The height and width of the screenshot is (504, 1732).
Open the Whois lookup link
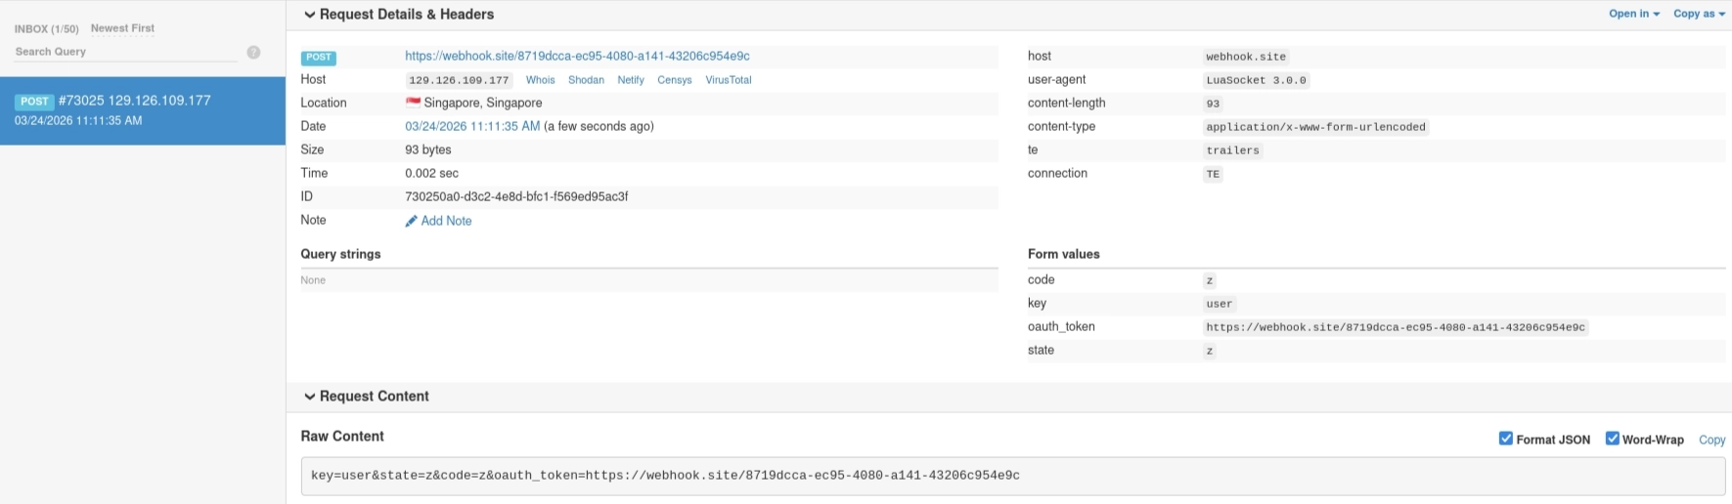point(540,80)
